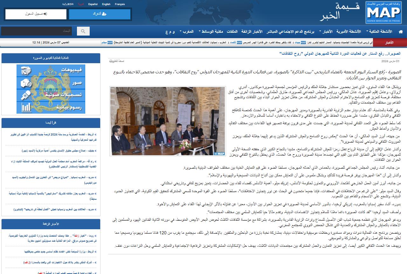This screenshot has height=274, width=407.
Task: Click the MAP مجتمع tag in the ticker
Action: (107, 42)
